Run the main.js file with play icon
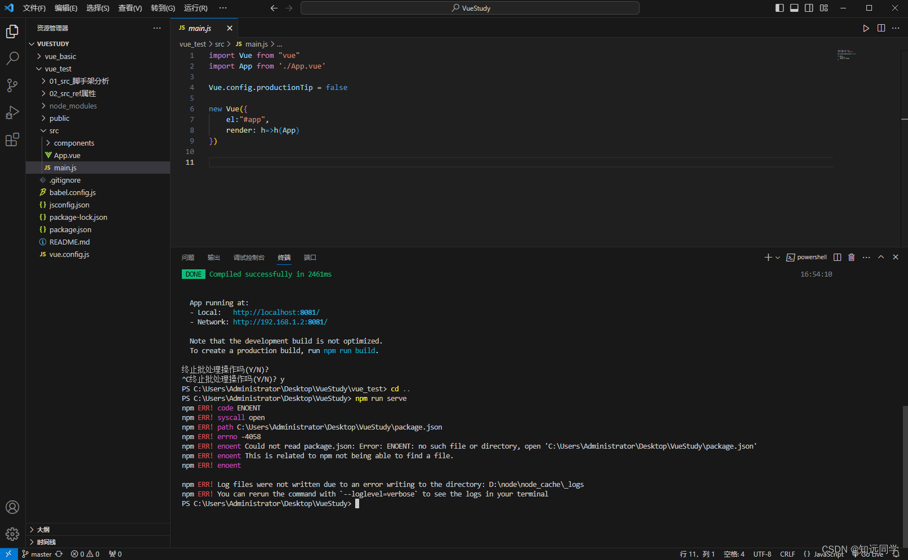Image resolution: width=908 pixels, height=560 pixels. (866, 28)
